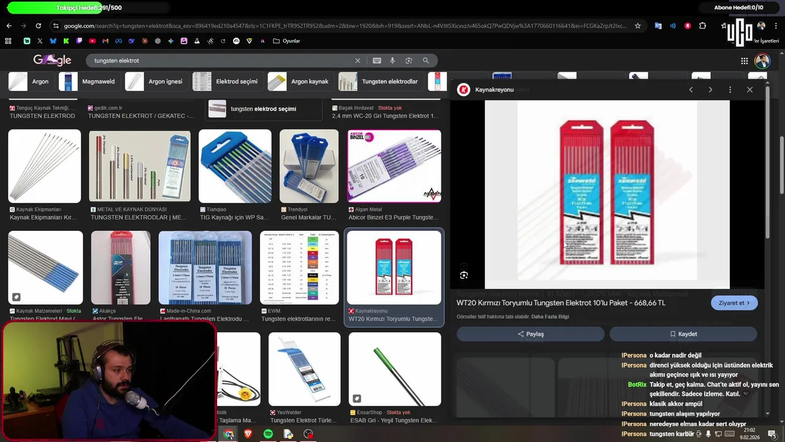Open the Tianqiao TIG Kaynağı thumbnail
Viewport: 785px width, 442px height.
[x=235, y=166]
